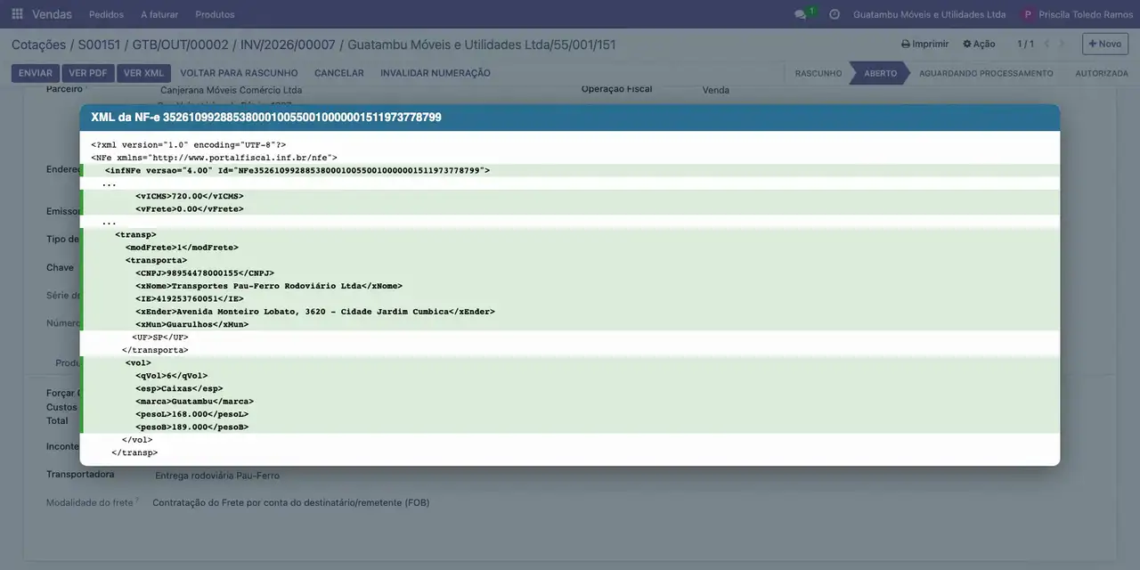Open the activities clock icon
Screen dimensions: 1140x570
point(835,14)
